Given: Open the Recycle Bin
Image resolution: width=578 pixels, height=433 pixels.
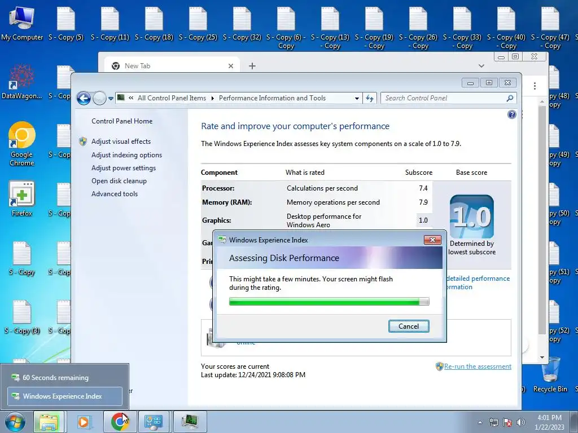Looking at the screenshot, I should [550, 374].
